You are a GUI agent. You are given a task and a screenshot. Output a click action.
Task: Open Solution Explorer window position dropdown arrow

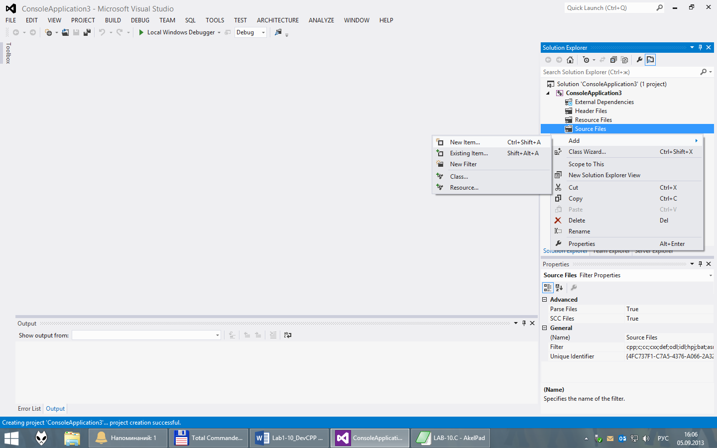(x=692, y=47)
